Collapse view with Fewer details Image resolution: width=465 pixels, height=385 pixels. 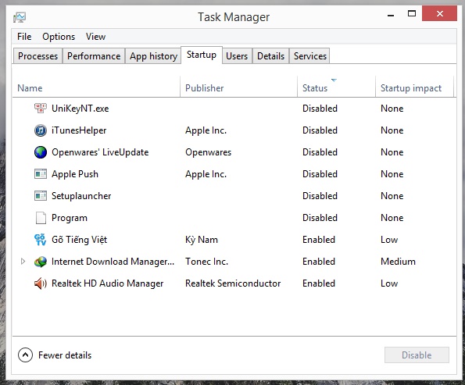(55, 355)
